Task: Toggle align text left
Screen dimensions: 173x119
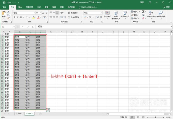Action: point(51,17)
